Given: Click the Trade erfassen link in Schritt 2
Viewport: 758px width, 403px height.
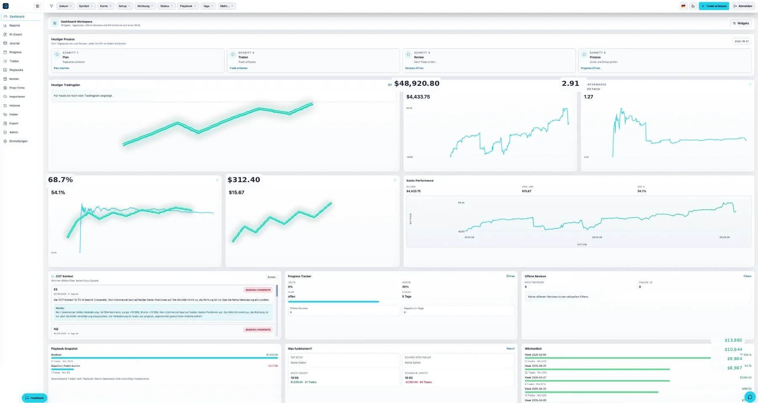Looking at the screenshot, I should (238, 68).
